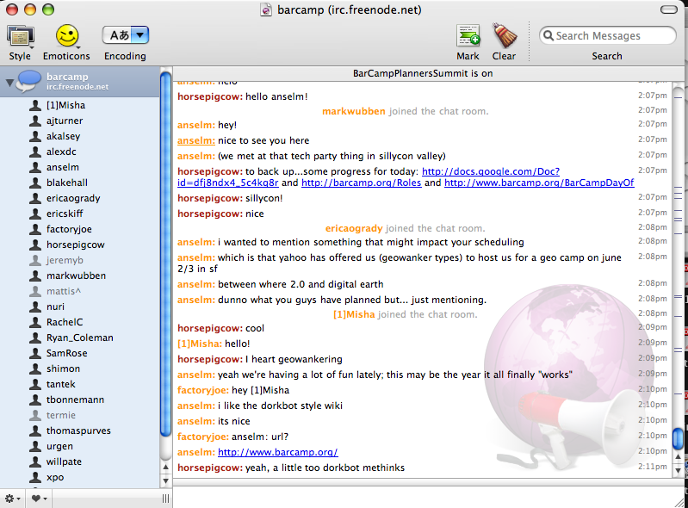This screenshot has height=508, width=688.
Task: Click the person icon beside urgen
Action: coord(35,446)
